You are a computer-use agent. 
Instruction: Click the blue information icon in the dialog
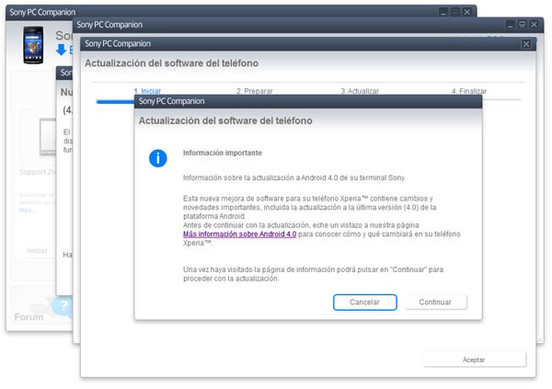point(157,158)
